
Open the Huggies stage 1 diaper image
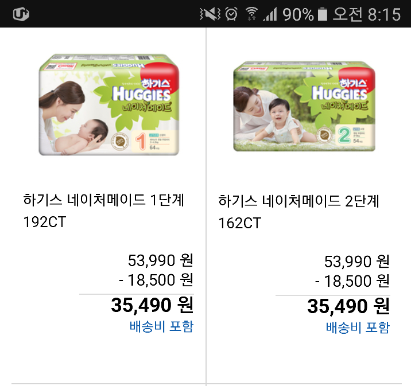pyautogui.click(x=109, y=104)
